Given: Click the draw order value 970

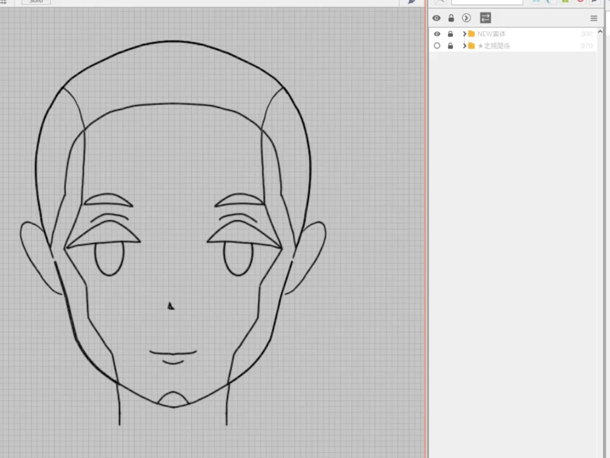Looking at the screenshot, I should 586,46.
